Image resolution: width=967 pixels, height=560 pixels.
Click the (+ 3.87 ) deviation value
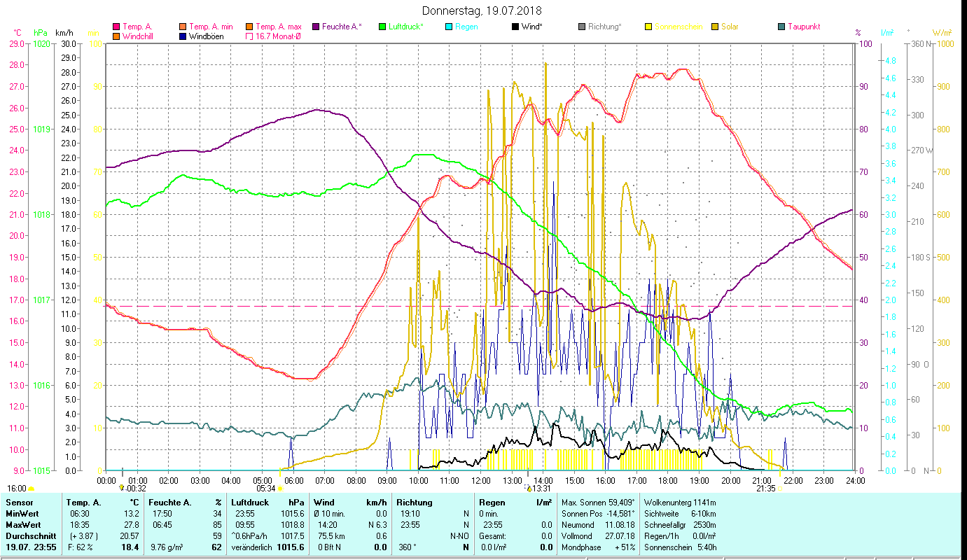[x=84, y=536]
